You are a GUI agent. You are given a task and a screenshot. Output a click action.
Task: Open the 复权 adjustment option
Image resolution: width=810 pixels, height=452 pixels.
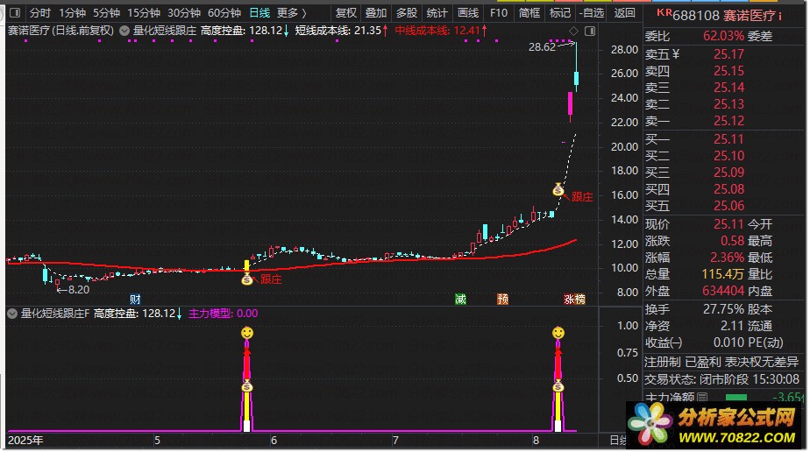coord(345,13)
